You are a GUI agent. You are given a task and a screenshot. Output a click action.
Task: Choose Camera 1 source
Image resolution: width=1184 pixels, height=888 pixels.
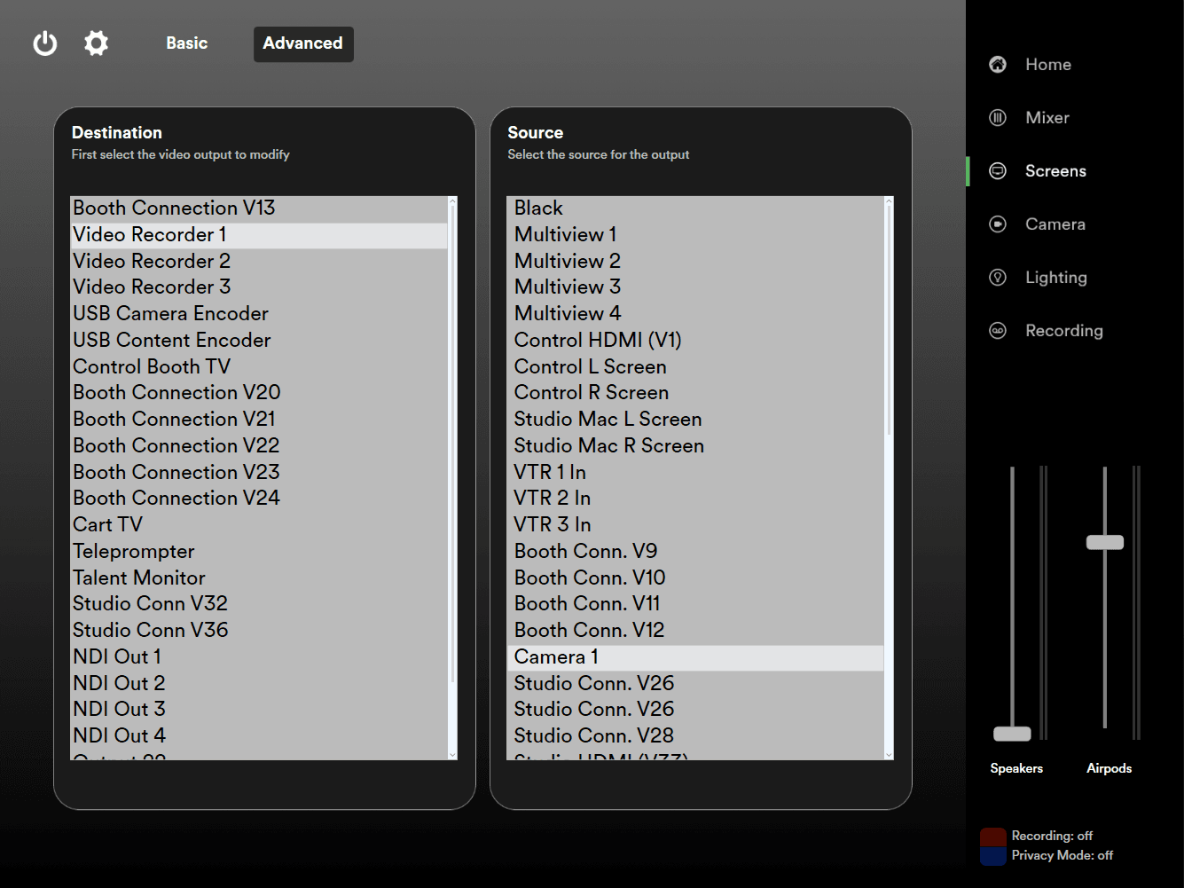[695, 657]
